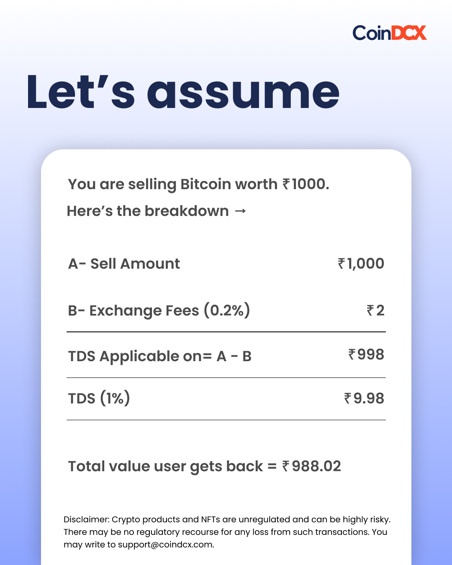452x565 pixels.
Task: Click the "Here's the breakdown" text
Action: tap(148, 211)
